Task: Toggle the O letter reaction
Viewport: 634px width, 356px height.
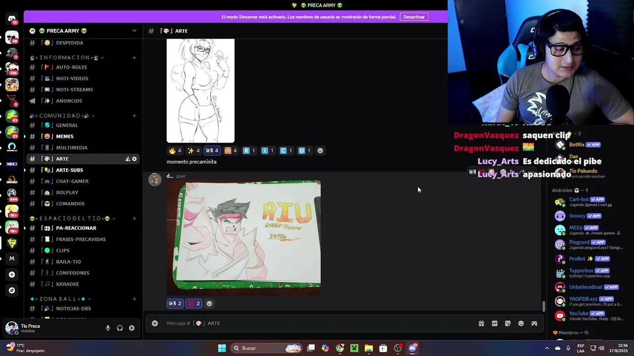Action: tap(305, 151)
